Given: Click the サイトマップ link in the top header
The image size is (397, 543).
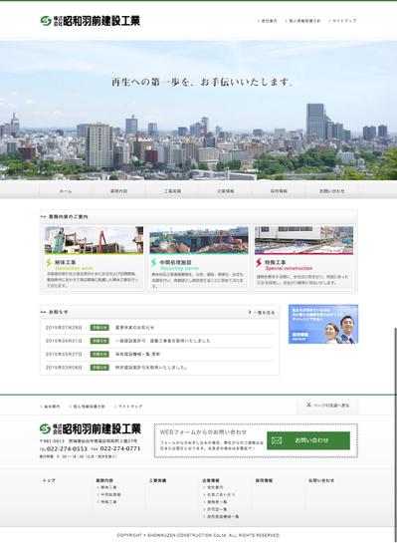Looking at the screenshot, I should pyautogui.click(x=344, y=21).
